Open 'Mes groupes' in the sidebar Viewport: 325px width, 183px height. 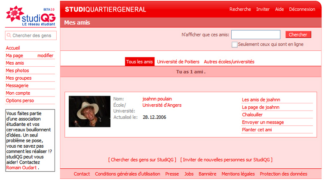pyautogui.click(x=18, y=78)
